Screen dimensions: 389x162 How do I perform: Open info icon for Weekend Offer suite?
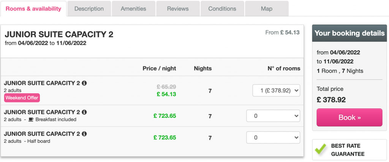point(84,83)
